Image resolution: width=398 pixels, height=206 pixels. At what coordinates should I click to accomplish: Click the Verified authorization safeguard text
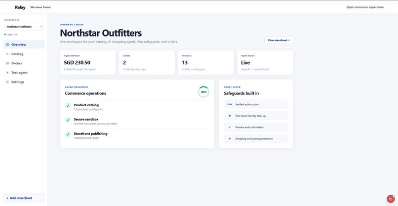[x=247, y=104]
